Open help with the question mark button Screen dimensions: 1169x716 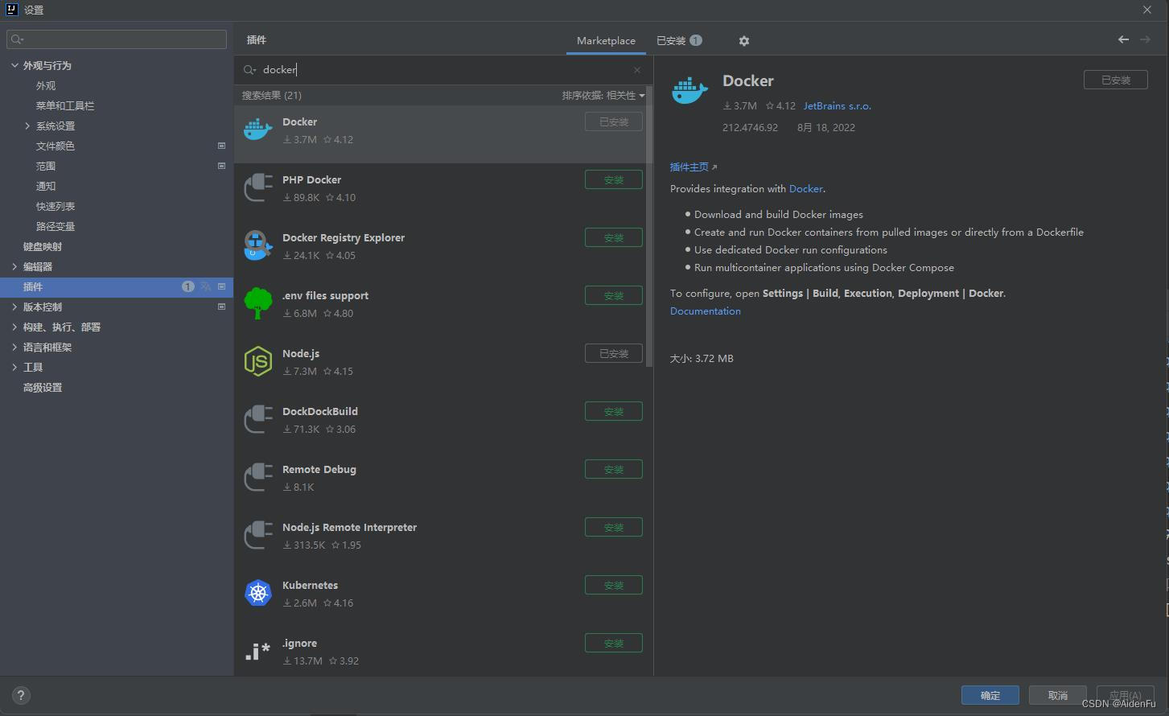[x=21, y=696]
